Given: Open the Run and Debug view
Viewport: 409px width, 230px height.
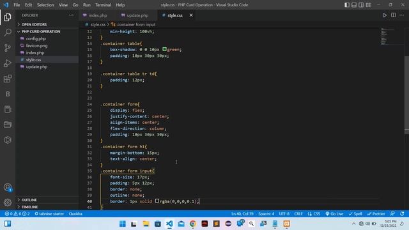Looking at the screenshot, I should (x=8, y=63).
